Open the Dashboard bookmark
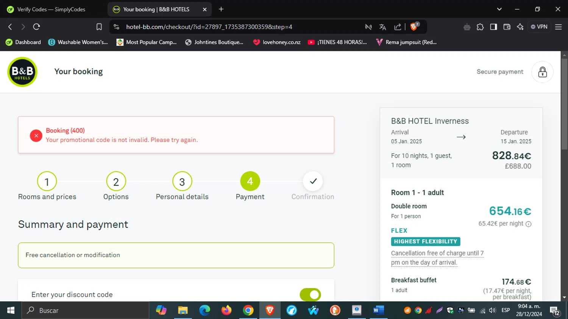This screenshot has width=568, height=319. tap(23, 42)
